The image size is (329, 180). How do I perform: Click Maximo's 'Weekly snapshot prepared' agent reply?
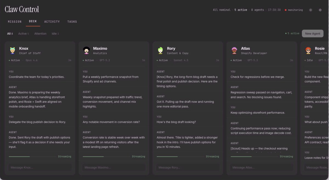click(x=112, y=102)
